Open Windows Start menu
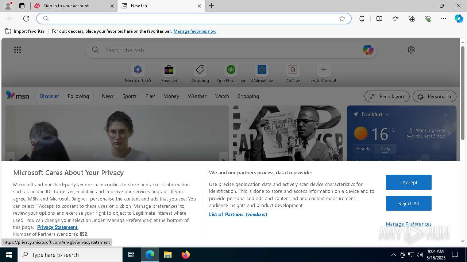Viewport: 467px width, 262px height. tap(9, 255)
